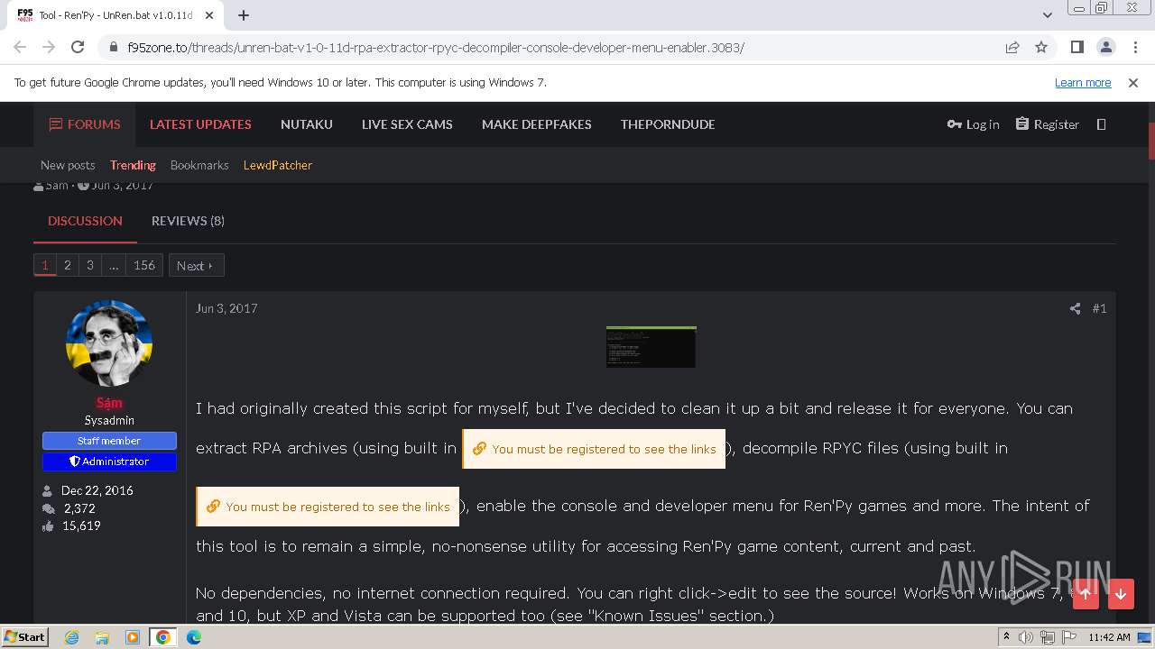1155x649 pixels.
Task: Reload the page
Action: (78, 48)
